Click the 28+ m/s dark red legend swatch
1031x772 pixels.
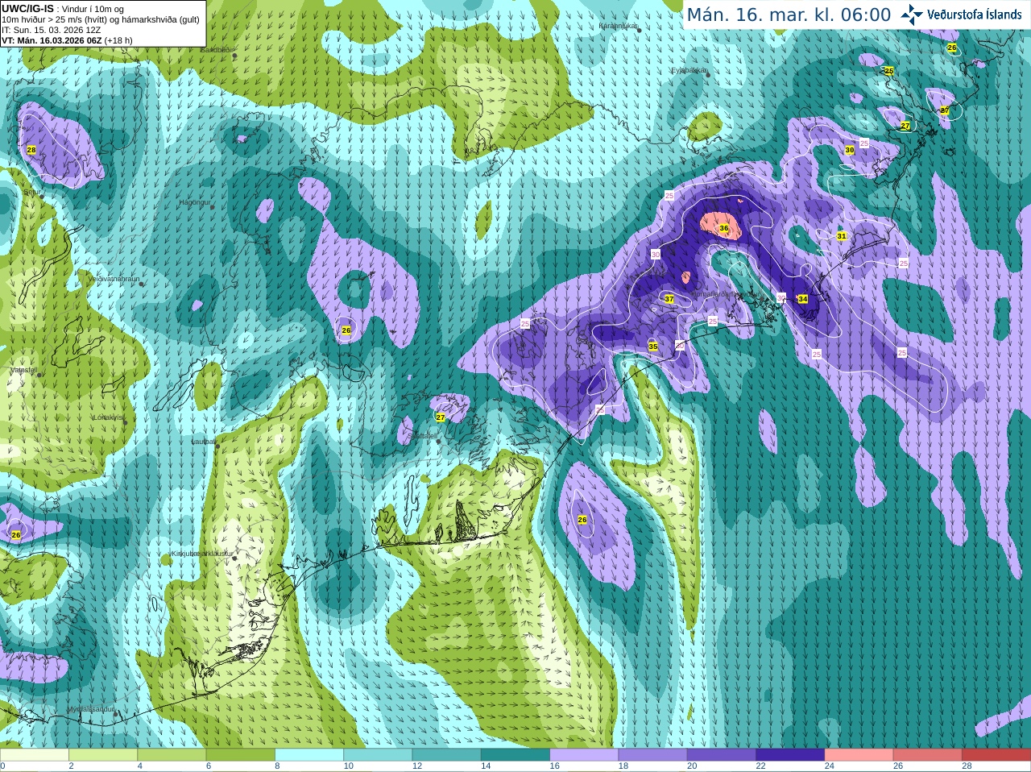click(x=996, y=755)
